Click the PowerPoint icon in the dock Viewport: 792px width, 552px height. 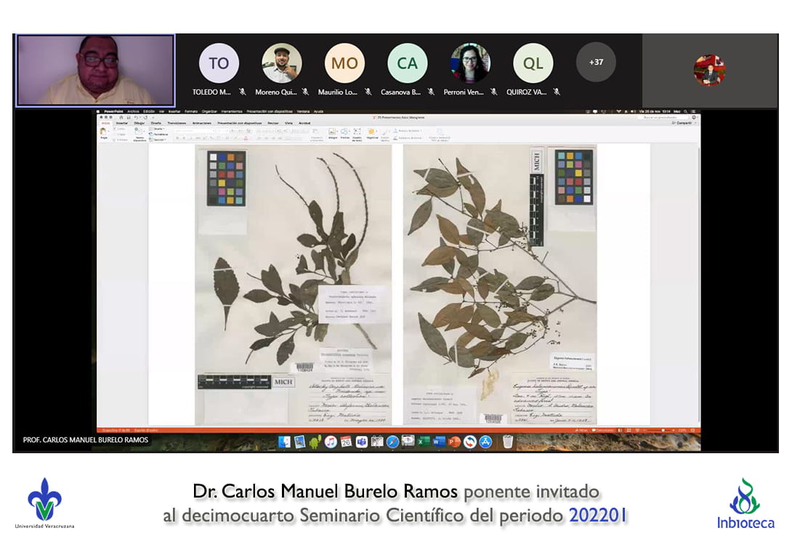click(454, 442)
